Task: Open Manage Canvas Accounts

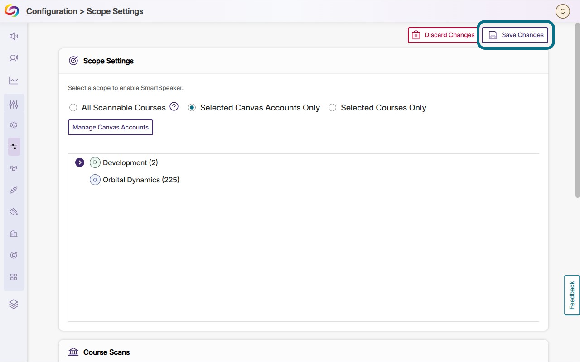Action: pyautogui.click(x=111, y=127)
